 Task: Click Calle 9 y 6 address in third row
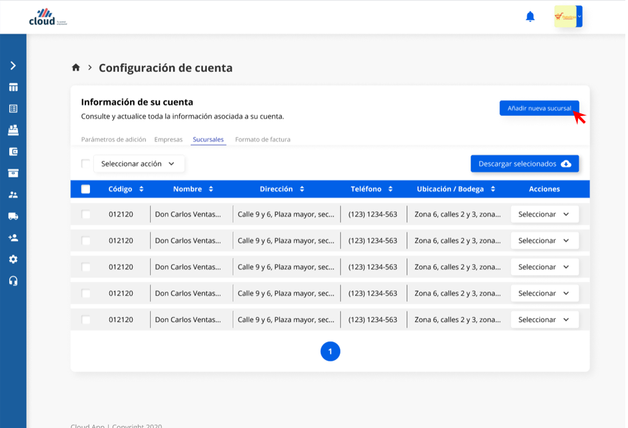click(x=286, y=267)
